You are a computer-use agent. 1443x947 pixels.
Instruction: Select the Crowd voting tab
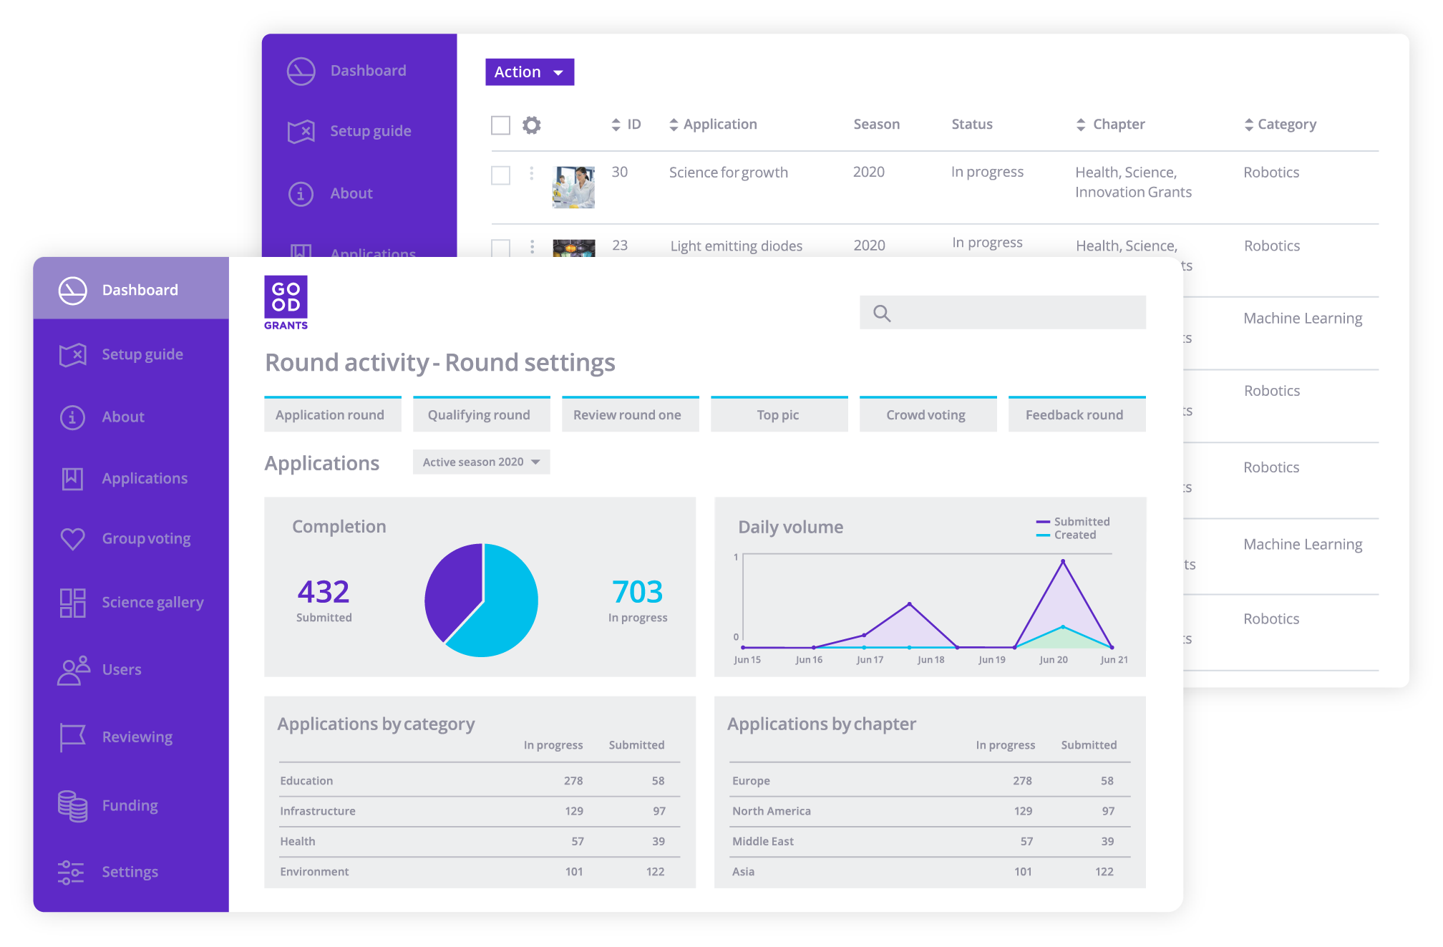pos(927,415)
